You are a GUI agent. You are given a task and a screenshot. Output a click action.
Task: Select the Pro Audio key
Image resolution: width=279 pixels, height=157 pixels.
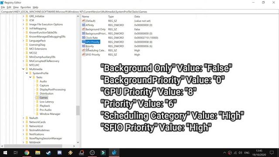[x=45, y=110]
